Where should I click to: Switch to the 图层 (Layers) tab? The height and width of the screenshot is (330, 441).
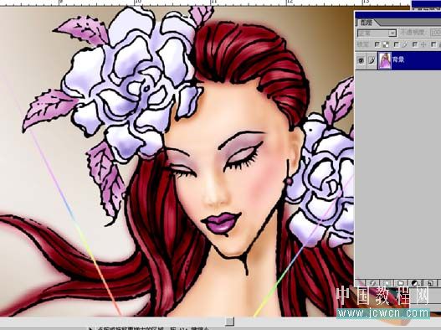coord(367,23)
